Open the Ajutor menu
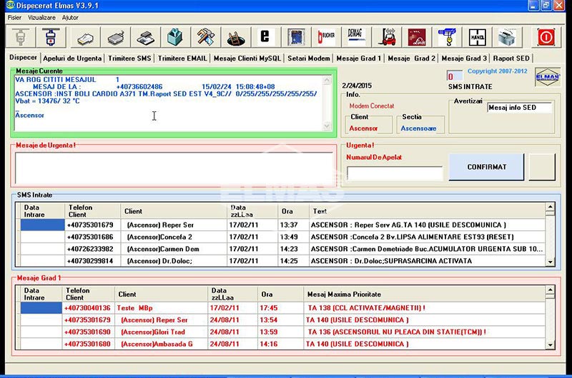572x378 pixels. 70,17
